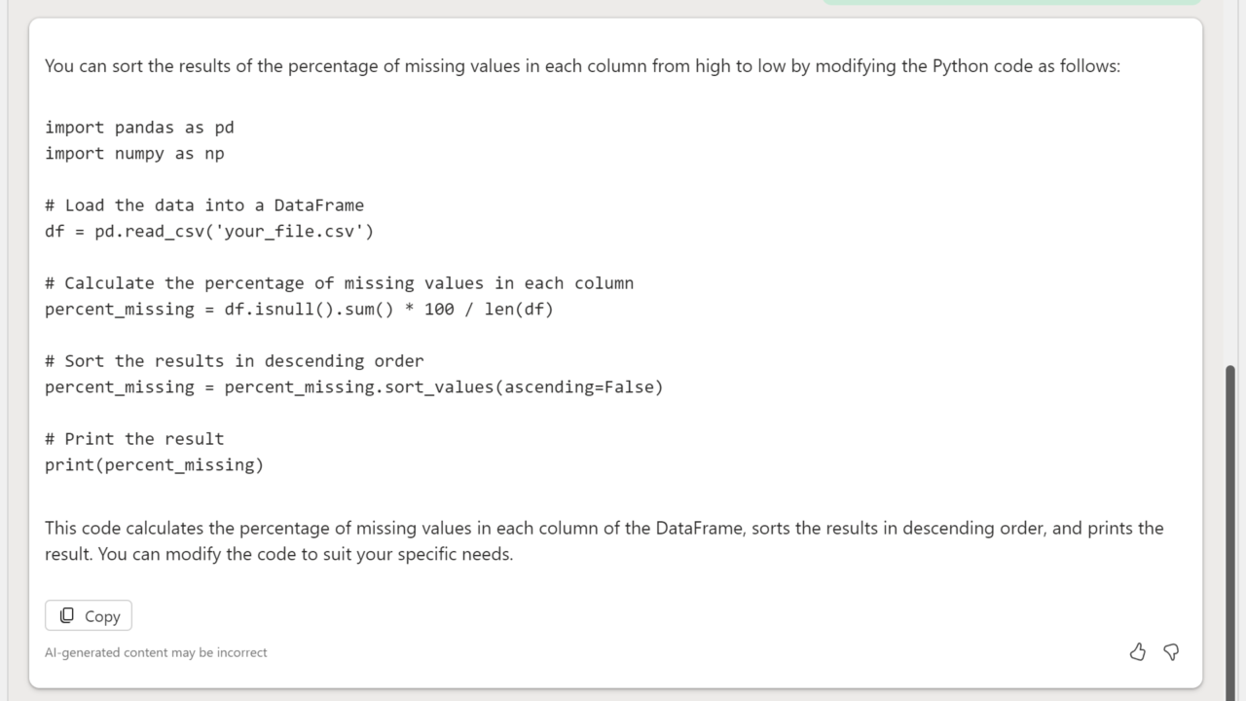The width and height of the screenshot is (1246, 701).
Task: Click the vertical scrollbar thumb
Action: pos(1230,526)
